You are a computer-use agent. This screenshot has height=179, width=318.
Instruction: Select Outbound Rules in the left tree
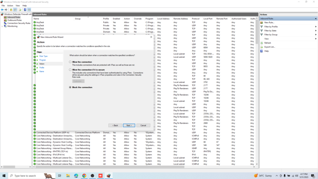(x=14, y=20)
